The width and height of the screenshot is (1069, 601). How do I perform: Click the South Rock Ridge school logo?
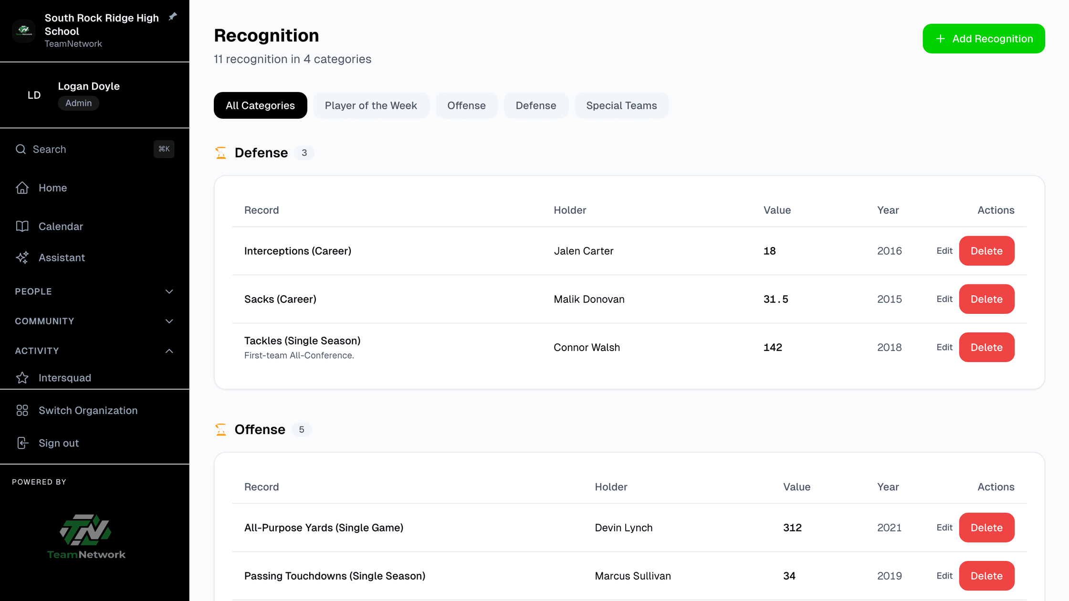point(24,31)
